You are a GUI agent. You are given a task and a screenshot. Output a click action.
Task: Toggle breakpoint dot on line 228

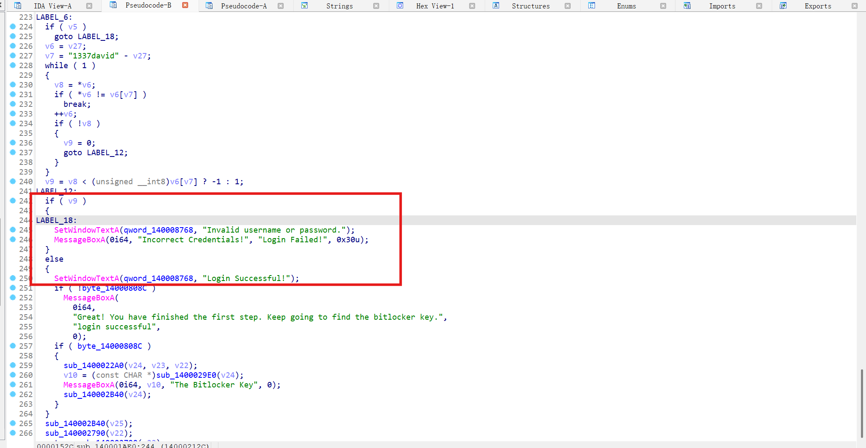click(x=13, y=65)
